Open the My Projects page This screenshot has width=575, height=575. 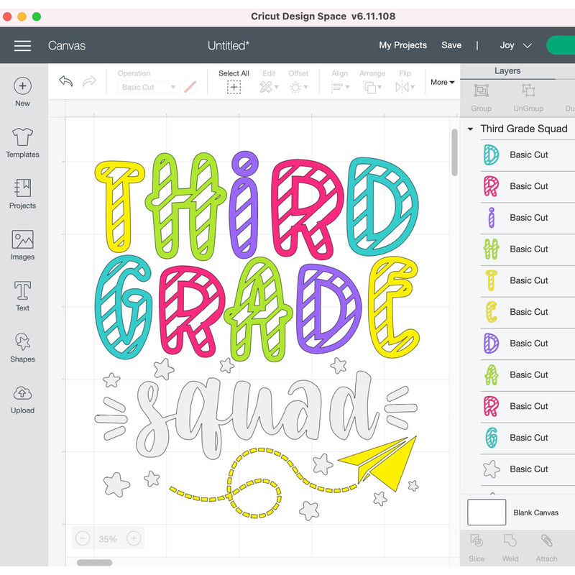pyautogui.click(x=402, y=45)
